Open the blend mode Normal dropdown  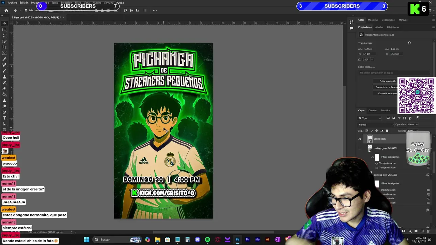coord(376,125)
